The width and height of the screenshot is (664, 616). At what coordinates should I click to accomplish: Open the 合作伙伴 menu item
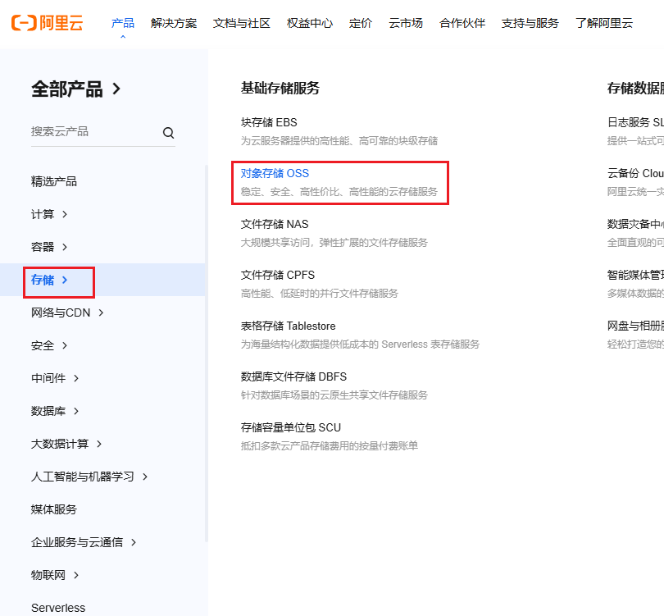(462, 23)
